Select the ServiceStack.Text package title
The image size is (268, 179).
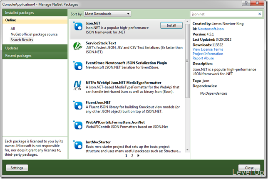tap(101, 43)
